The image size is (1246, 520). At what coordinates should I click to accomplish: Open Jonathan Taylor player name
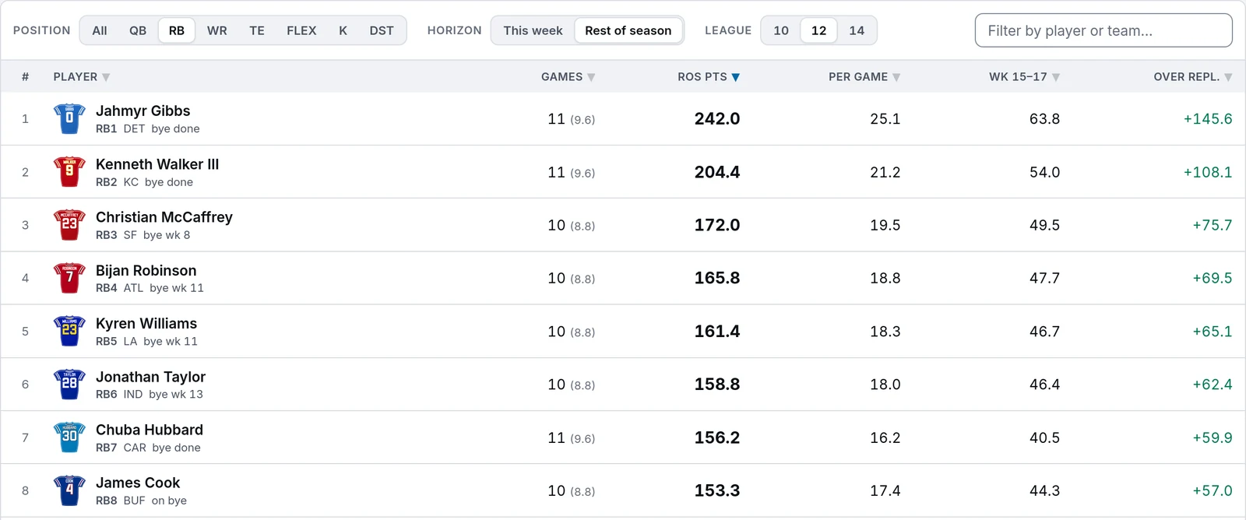pos(150,377)
